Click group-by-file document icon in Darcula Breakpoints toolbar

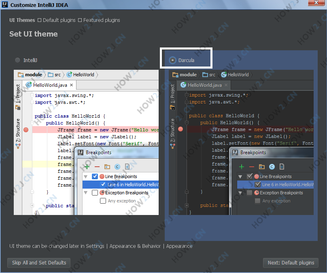click(x=282, y=167)
